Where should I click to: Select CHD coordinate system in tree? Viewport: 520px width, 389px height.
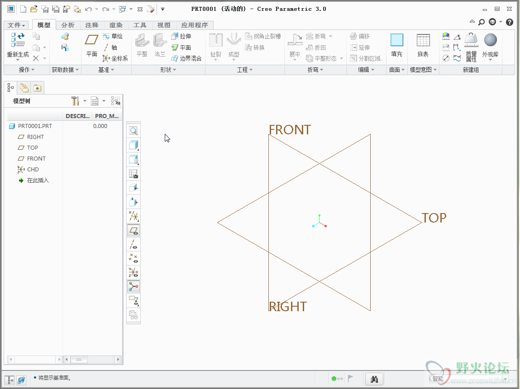(x=28, y=170)
